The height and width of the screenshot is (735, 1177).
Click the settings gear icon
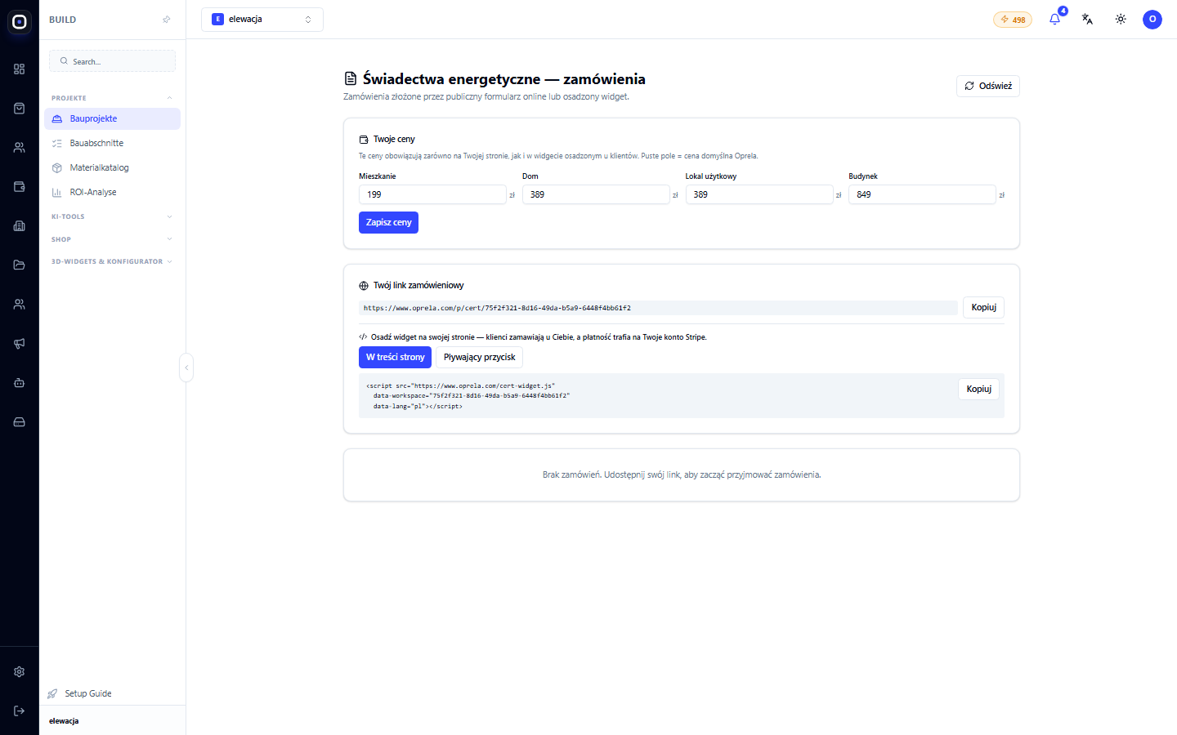[20, 672]
